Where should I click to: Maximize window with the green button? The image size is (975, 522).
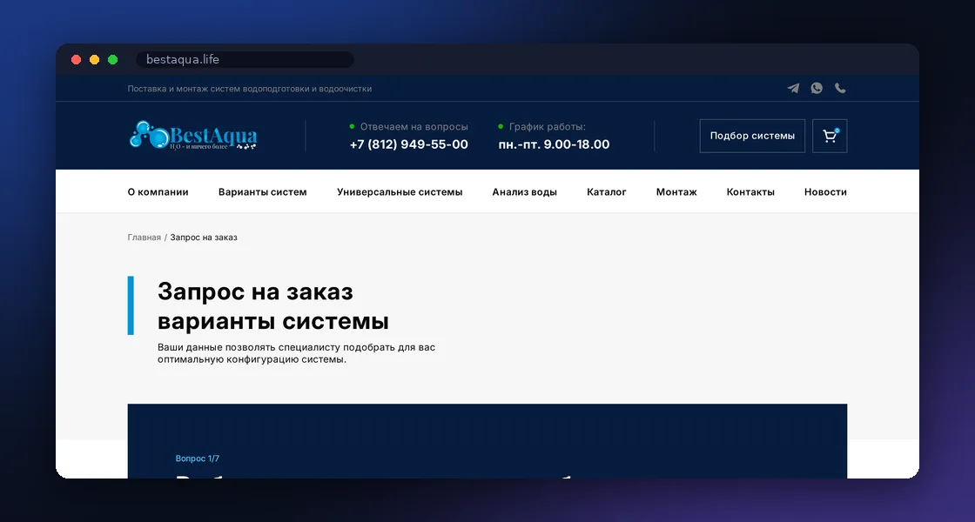112,60
